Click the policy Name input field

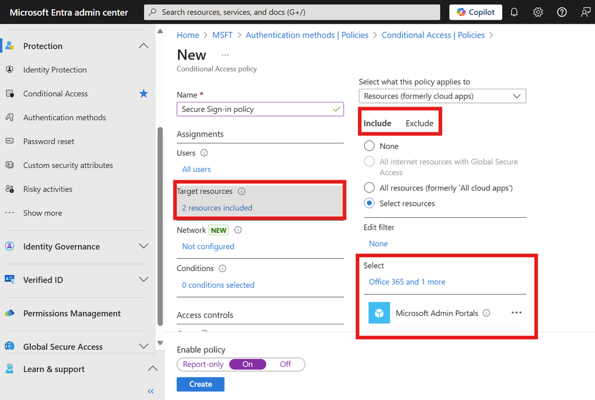pyautogui.click(x=256, y=110)
